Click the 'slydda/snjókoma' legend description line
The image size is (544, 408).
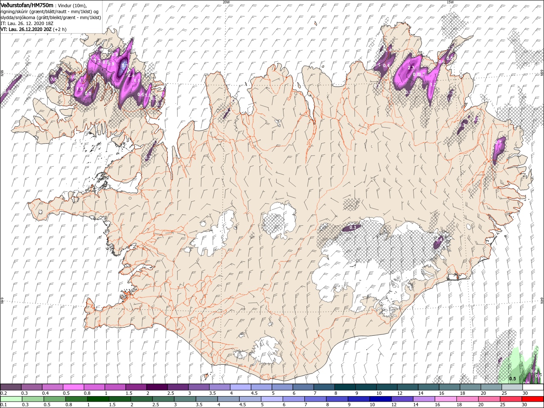point(51,17)
